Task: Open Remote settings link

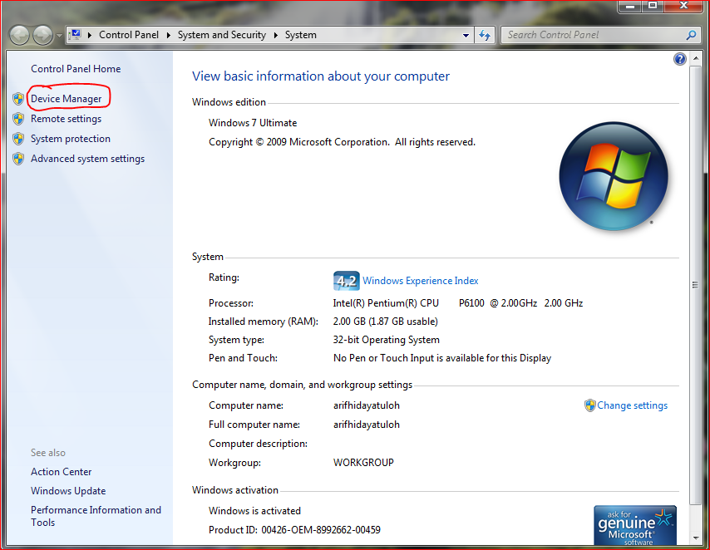Action: point(67,119)
